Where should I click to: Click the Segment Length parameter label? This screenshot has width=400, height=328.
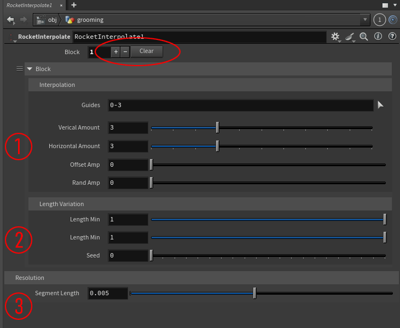click(x=57, y=293)
